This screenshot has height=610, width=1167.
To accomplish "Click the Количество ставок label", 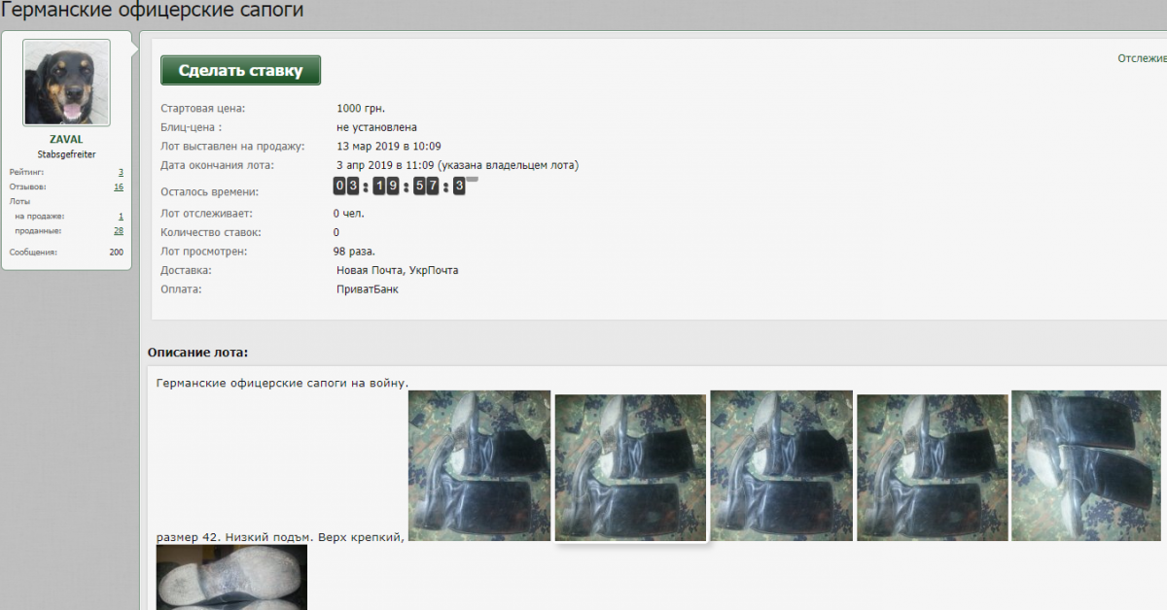I will pyautogui.click(x=211, y=232).
